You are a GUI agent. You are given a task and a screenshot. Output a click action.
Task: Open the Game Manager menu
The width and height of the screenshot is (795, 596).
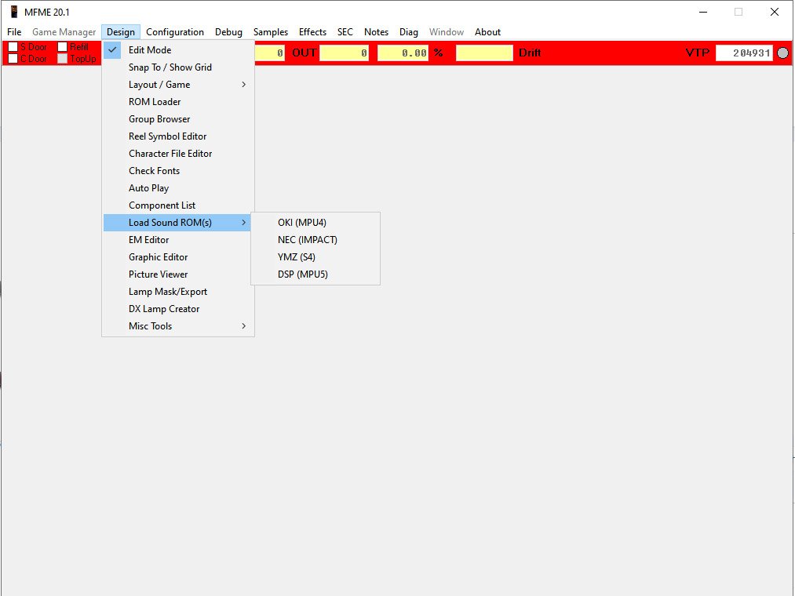tap(64, 32)
